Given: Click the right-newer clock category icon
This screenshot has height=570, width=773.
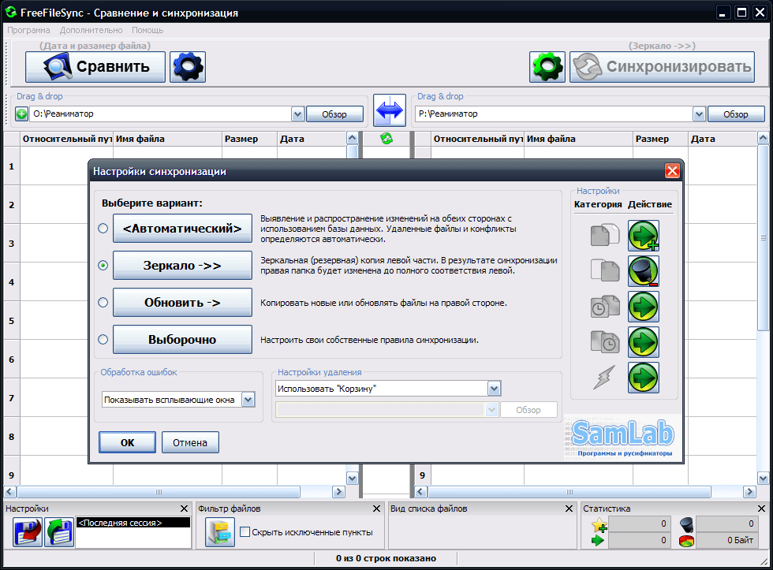Looking at the screenshot, I should [604, 342].
